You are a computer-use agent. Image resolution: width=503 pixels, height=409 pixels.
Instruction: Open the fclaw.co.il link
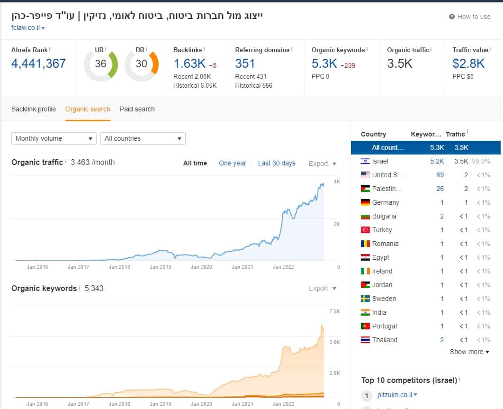tap(26, 27)
